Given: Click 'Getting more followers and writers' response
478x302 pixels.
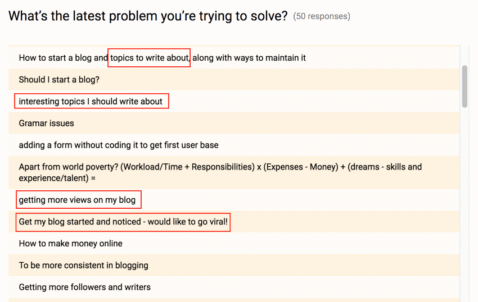Looking at the screenshot, I should [x=234, y=287].
